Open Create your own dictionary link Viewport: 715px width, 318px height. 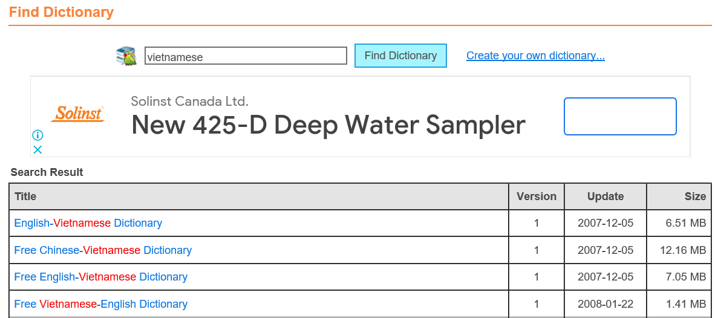click(535, 56)
